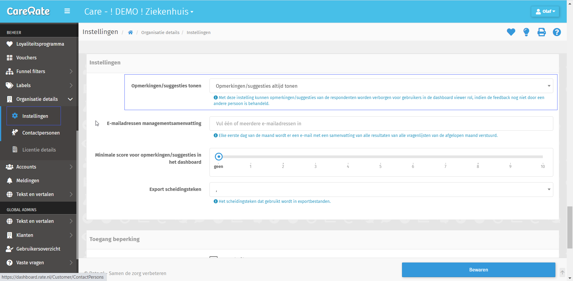Open the Export scheidingsteken dropdown

coord(381,189)
